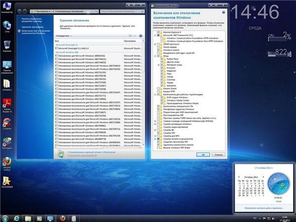Collapse the Компоненты для работы с мультимедиа node
Image resolution: width=296 pixels, height=222 pixels.
(155, 94)
